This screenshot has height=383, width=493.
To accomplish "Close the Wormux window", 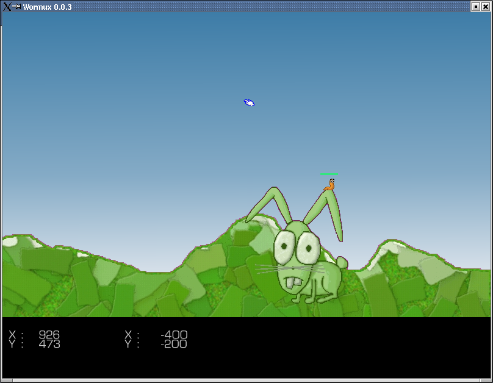I will pyautogui.click(x=486, y=7).
